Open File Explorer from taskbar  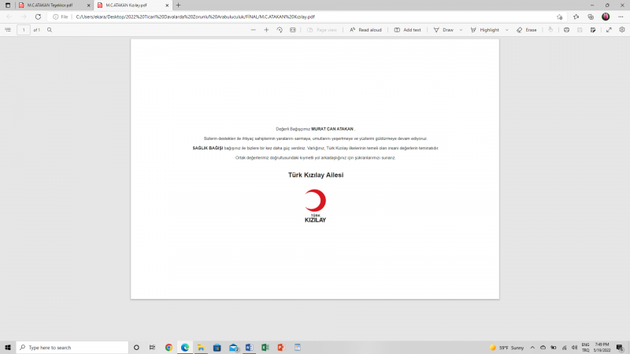click(x=201, y=348)
